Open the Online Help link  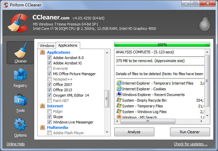pos(15,144)
